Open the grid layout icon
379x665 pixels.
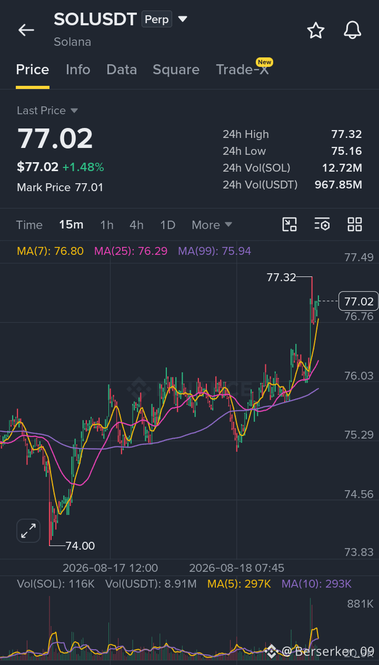click(355, 224)
